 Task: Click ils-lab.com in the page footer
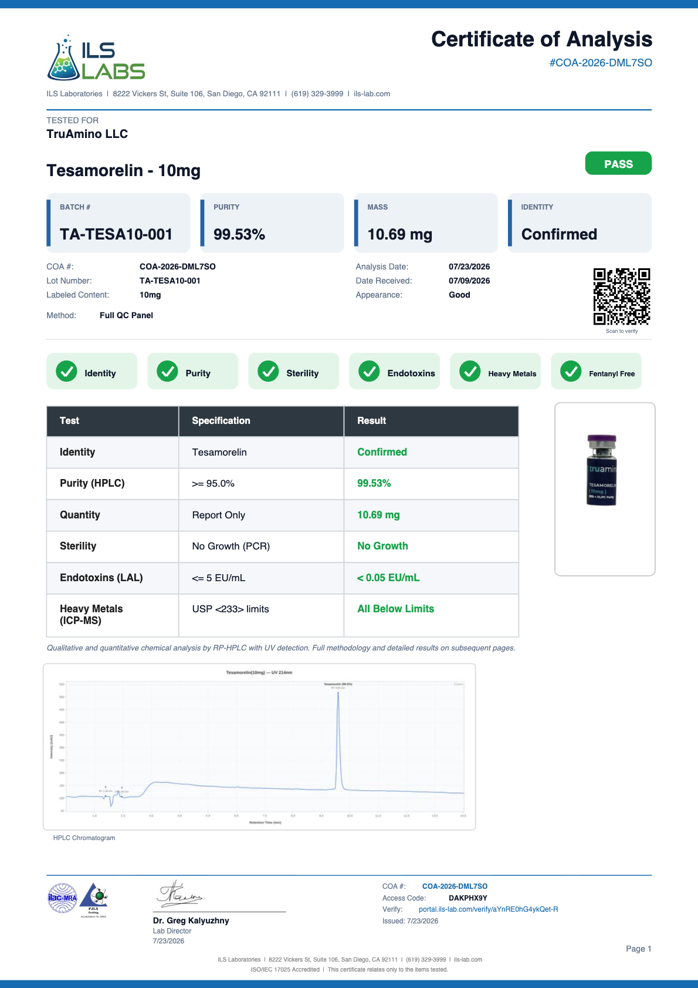point(468,960)
